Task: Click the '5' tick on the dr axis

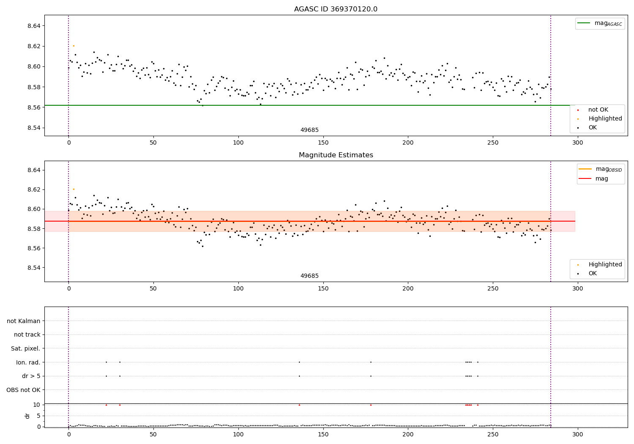Action: pos(38,416)
